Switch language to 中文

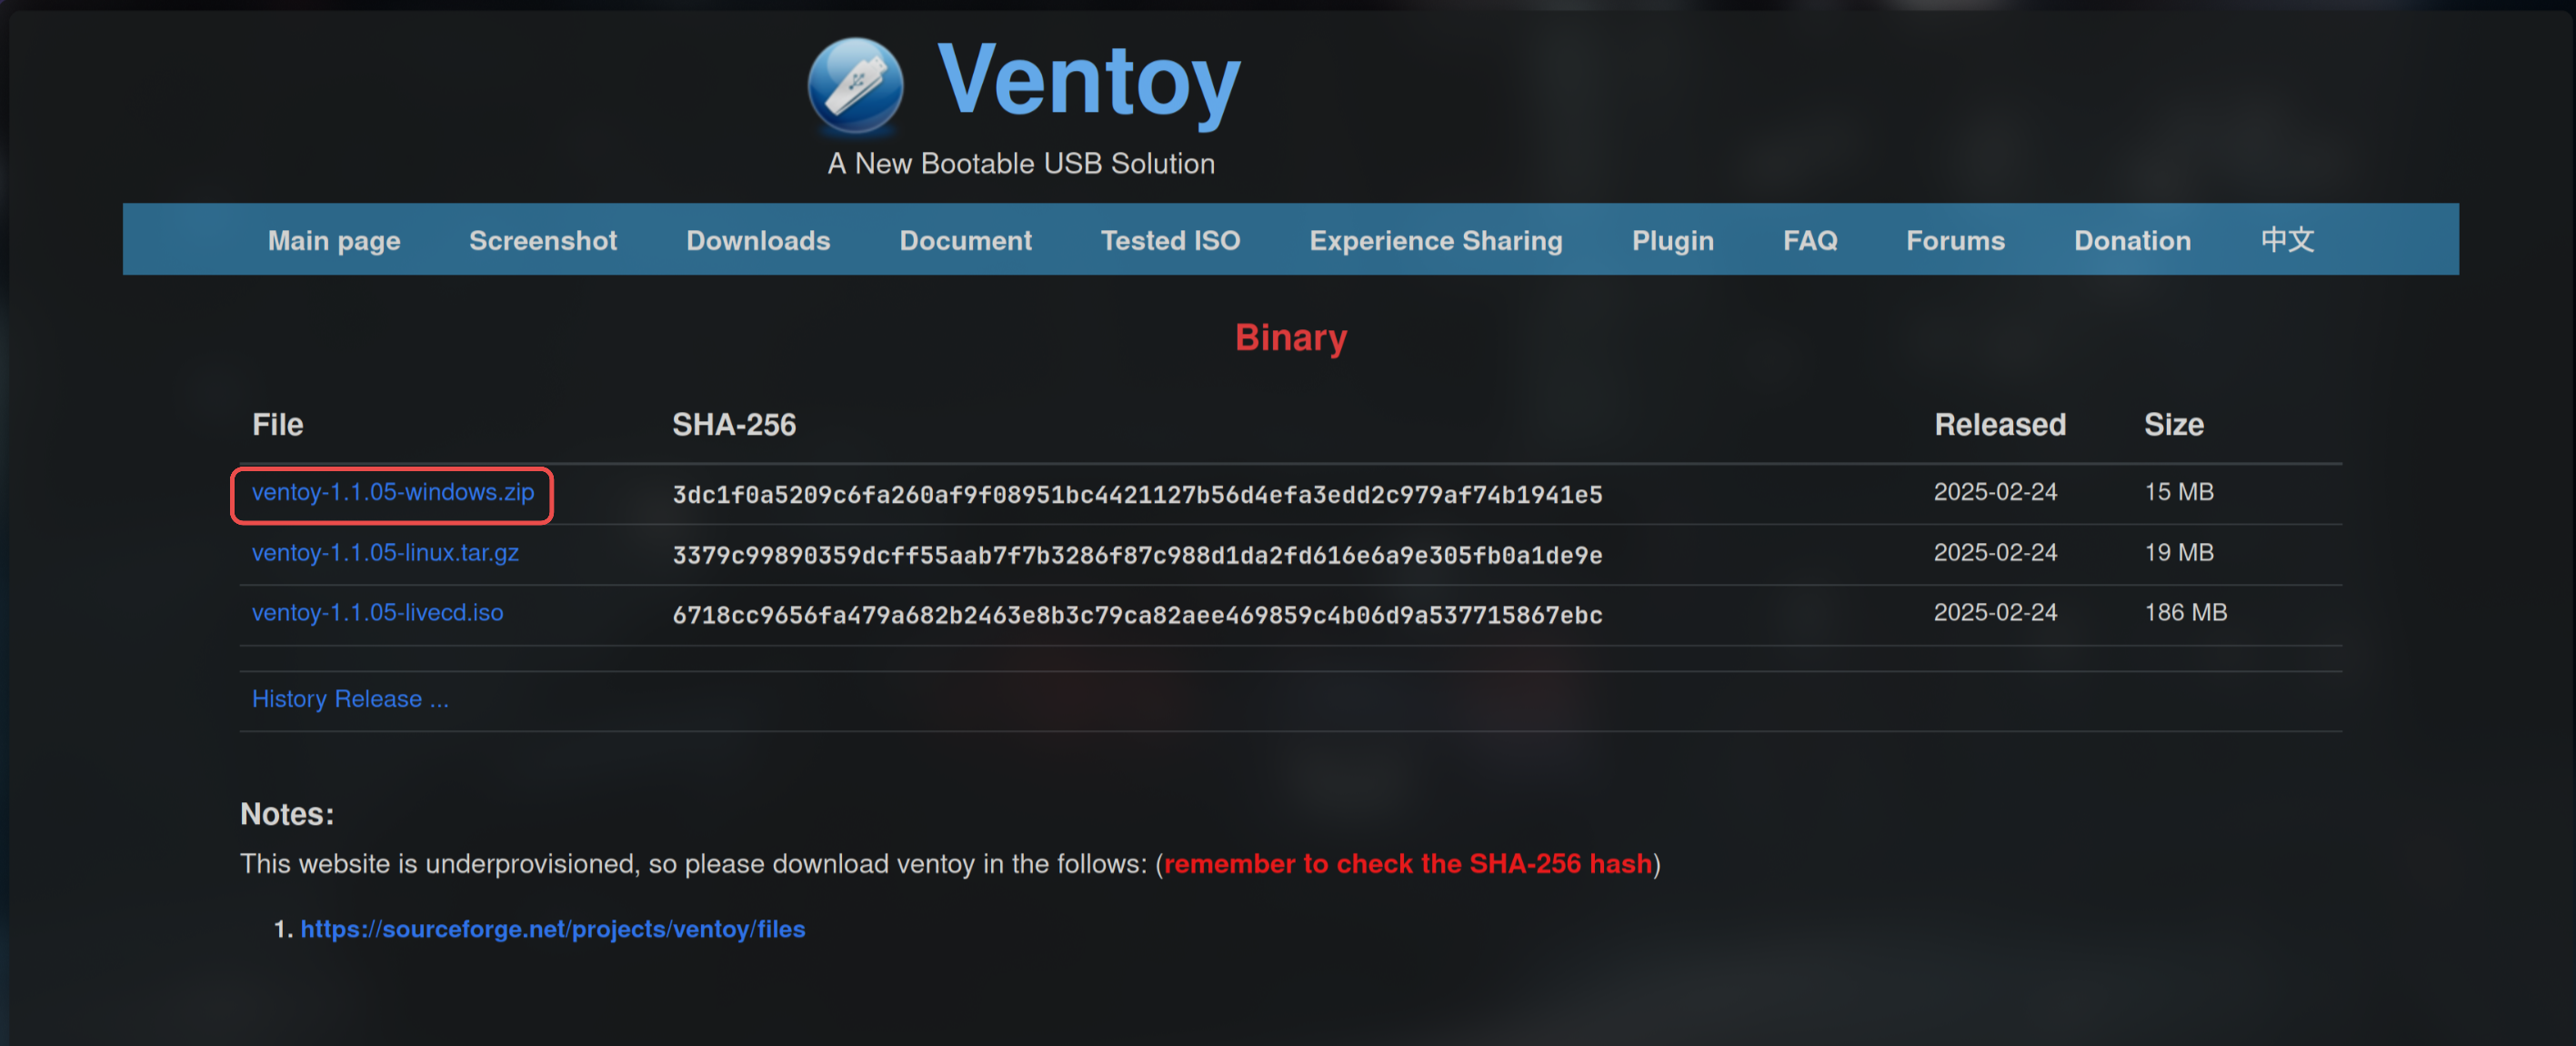2287,240
